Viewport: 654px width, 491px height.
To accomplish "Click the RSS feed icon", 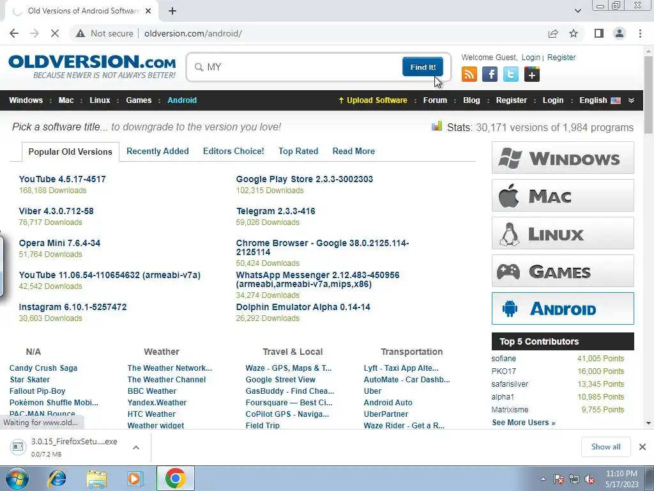I will (469, 74).
